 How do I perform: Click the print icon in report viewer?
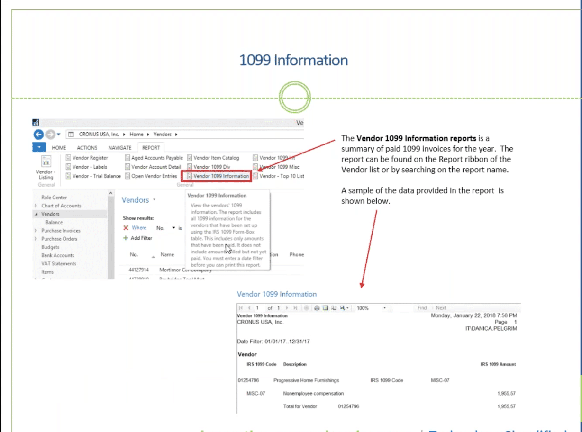[318, 308]
